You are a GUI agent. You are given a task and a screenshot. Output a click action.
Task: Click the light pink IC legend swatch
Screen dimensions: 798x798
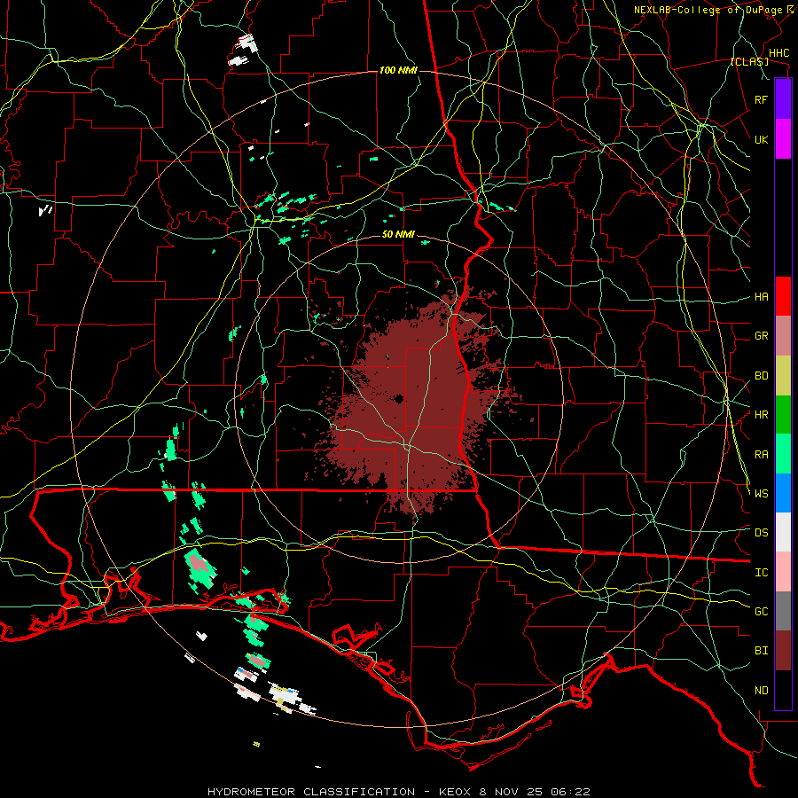783,572
